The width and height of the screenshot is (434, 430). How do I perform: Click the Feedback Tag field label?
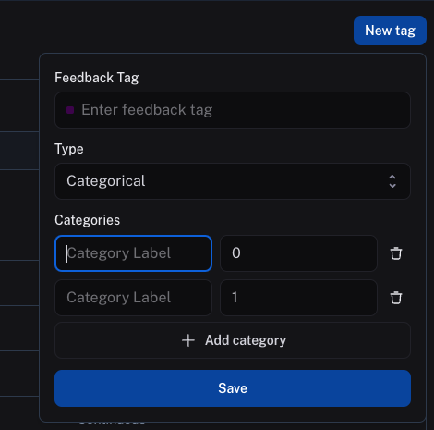[x=97, y=78]
